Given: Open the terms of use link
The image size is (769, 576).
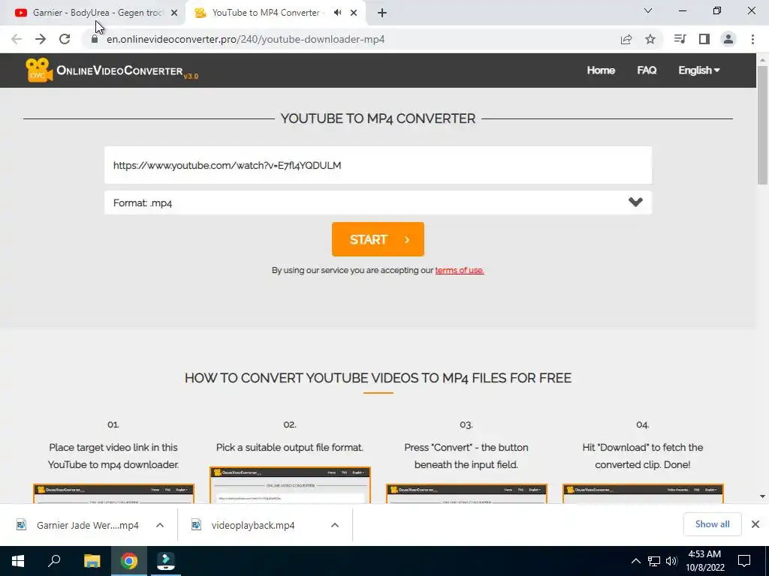Looking at the screenshot, I should (459, 270).
